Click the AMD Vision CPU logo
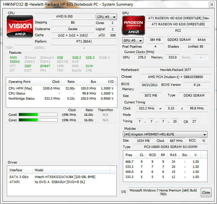Viewport: 217px width, 204px height. [20, 26]
